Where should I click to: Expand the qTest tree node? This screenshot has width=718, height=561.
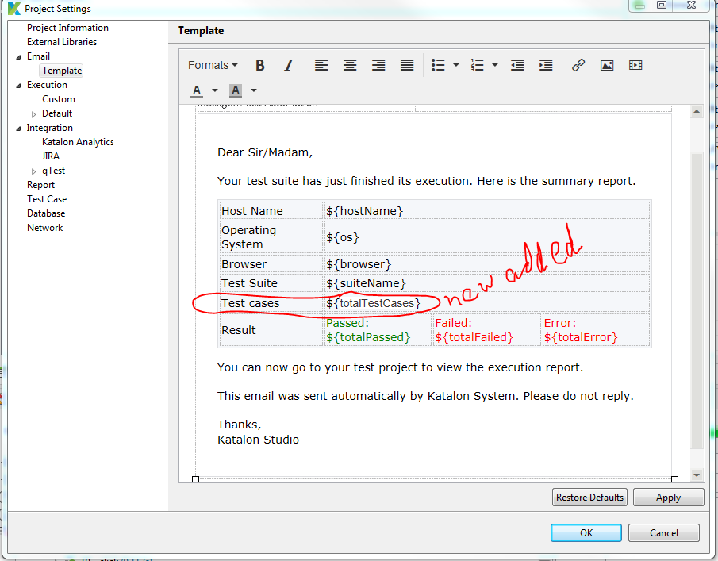33,171
